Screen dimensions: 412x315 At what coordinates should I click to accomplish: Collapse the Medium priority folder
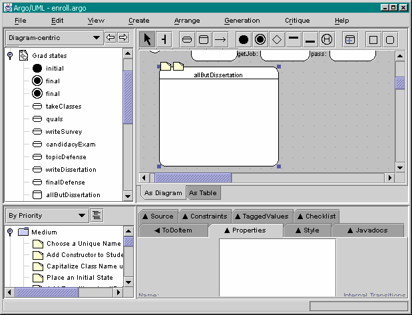pos(10,232)
